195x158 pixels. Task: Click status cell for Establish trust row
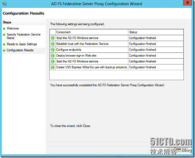pyautogui.click(x=156, y=44)
